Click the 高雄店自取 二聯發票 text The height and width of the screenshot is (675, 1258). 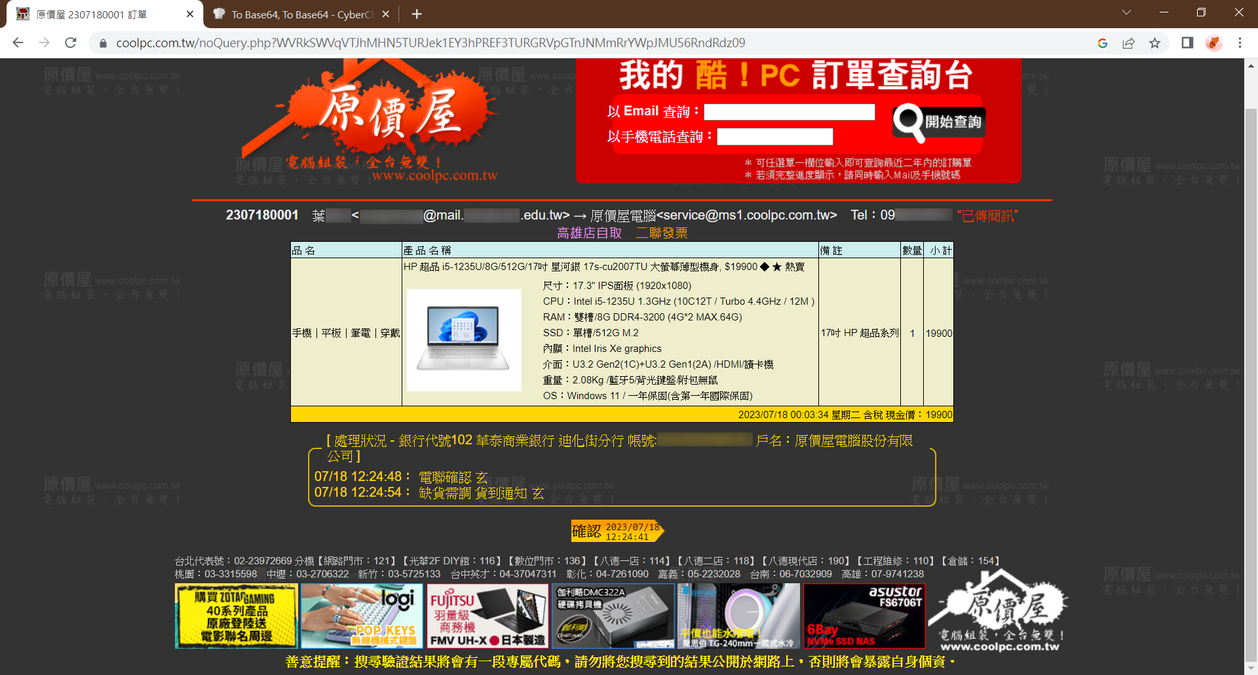pos(622,233)
